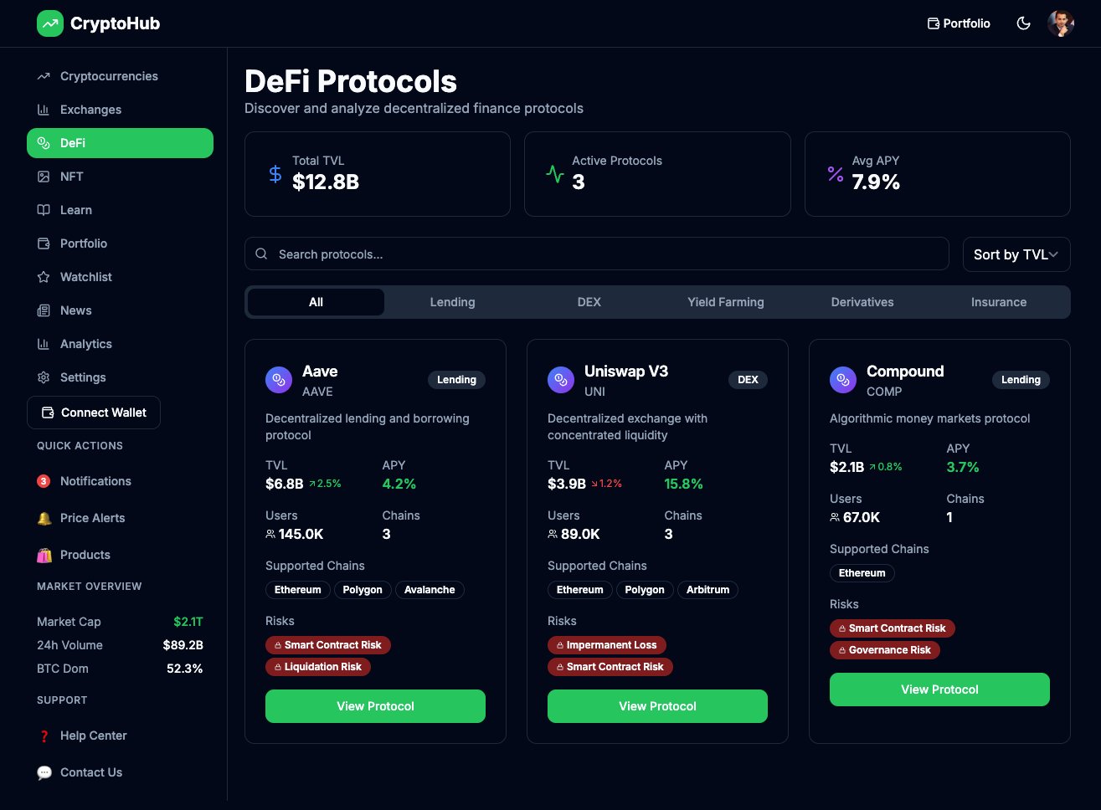The width and height of the screenshot is (1101, 810).
Task: Click the $89.2B 24h Volume value
Action: (183, 645)
